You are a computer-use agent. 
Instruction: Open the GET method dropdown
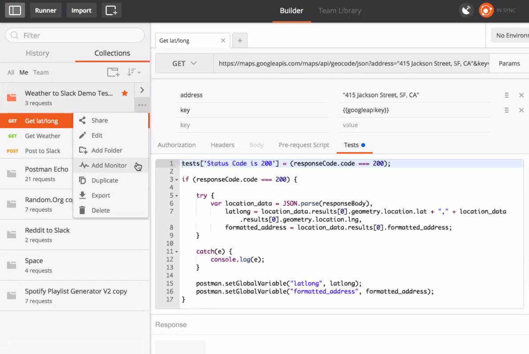pos(184,63)
